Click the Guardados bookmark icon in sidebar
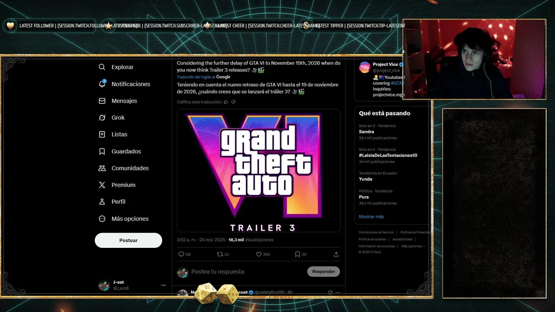The image size is (555, 312). [102, 151]
